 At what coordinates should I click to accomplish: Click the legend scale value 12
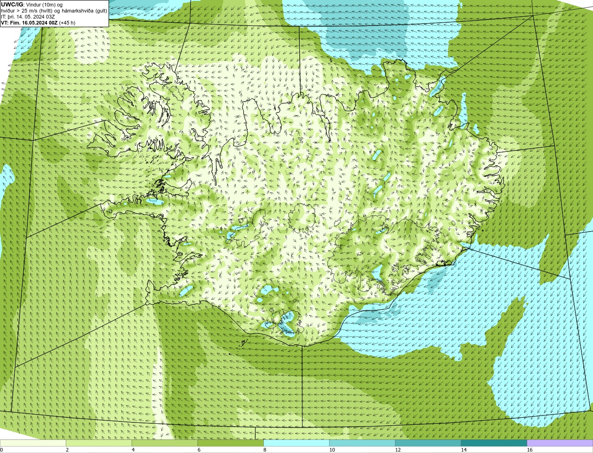(x=397, y=450)
